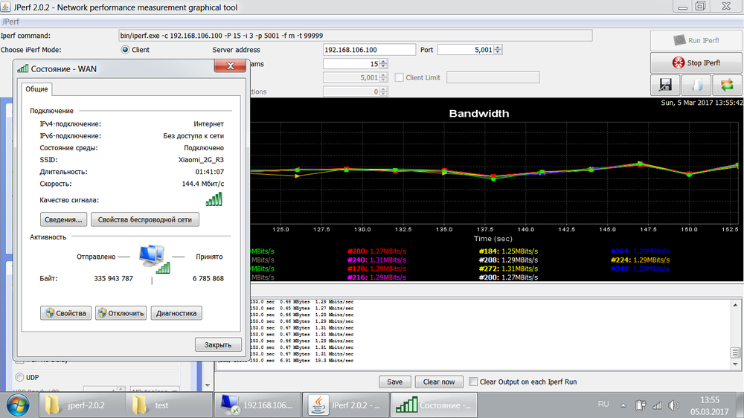
Task: Select the Client iPerf mode radio button
Action: pyautogui.click(x=125, y=50)
